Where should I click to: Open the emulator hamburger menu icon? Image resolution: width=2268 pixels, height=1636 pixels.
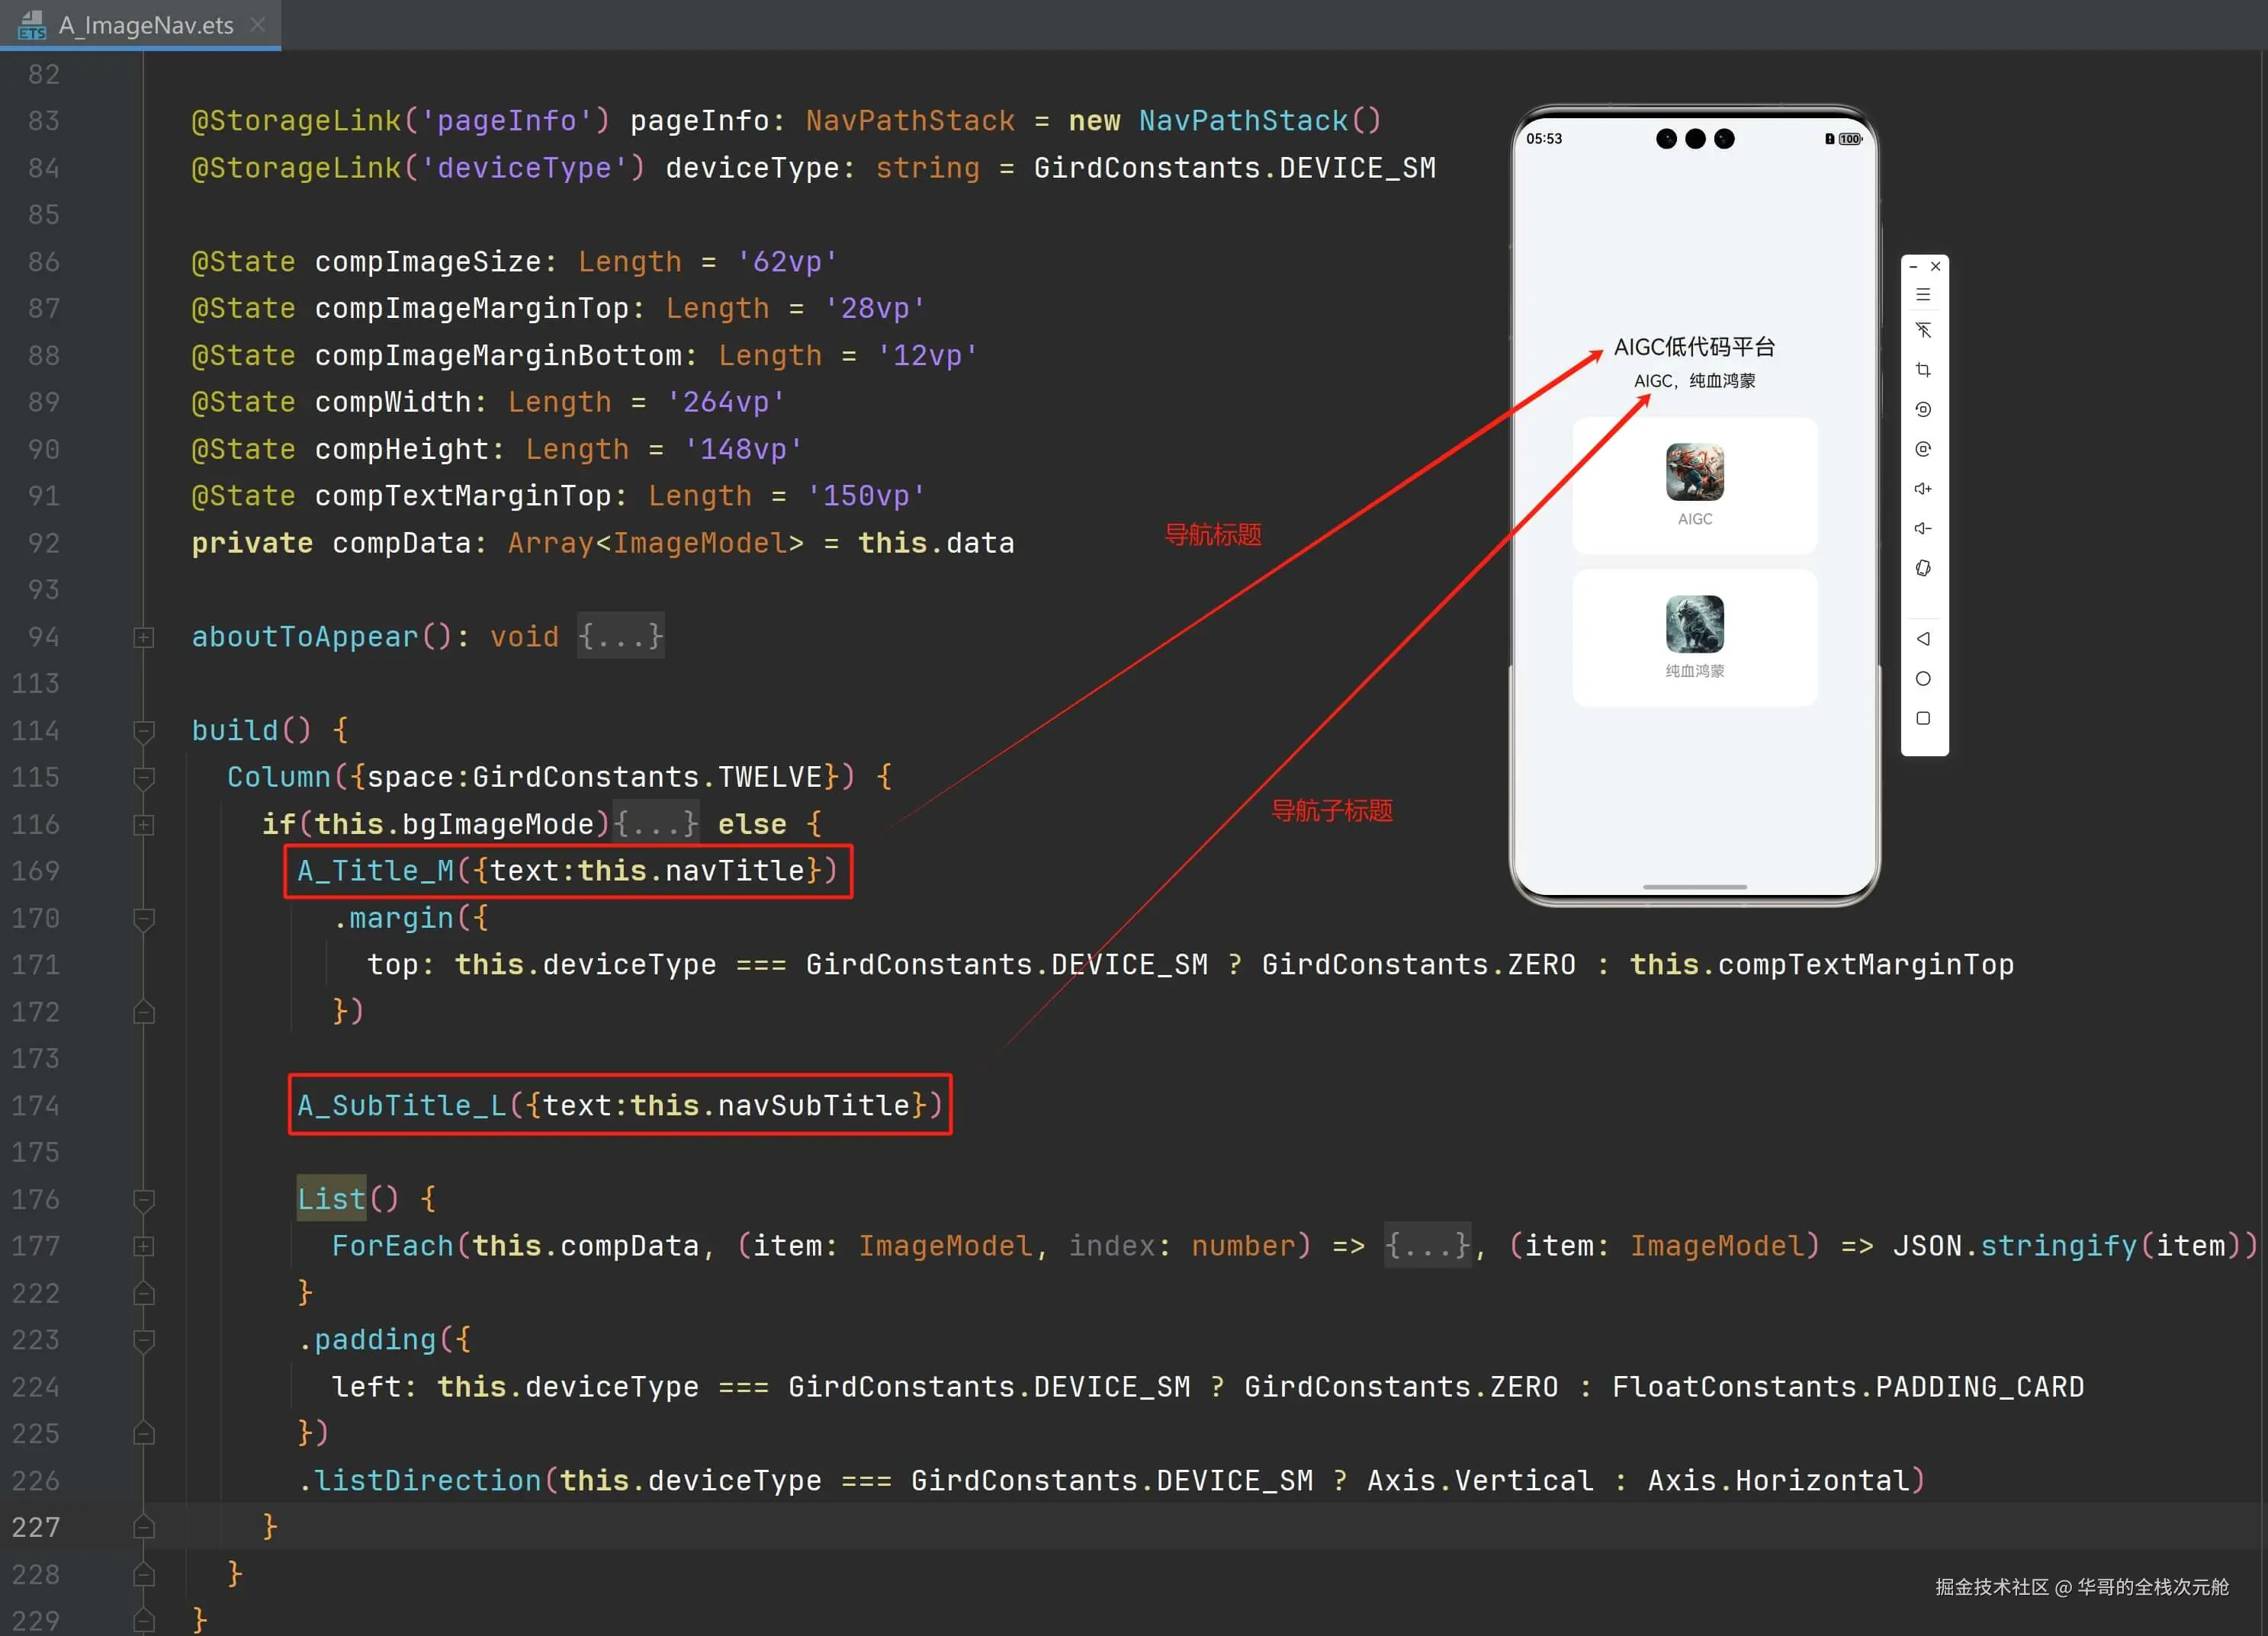pyautogui.click(x=1922, y=295)
